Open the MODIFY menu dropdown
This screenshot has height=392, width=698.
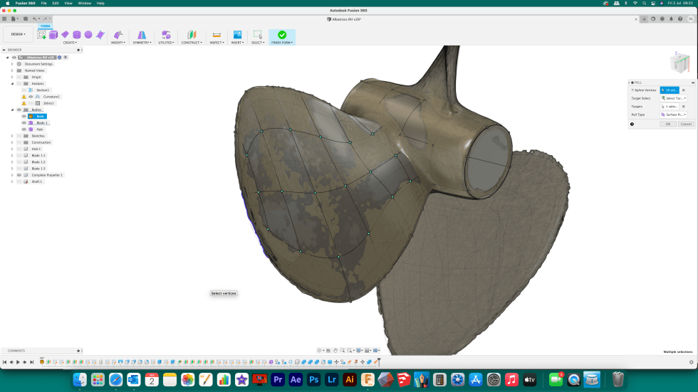pyautogui.click(x=118, y=43)
